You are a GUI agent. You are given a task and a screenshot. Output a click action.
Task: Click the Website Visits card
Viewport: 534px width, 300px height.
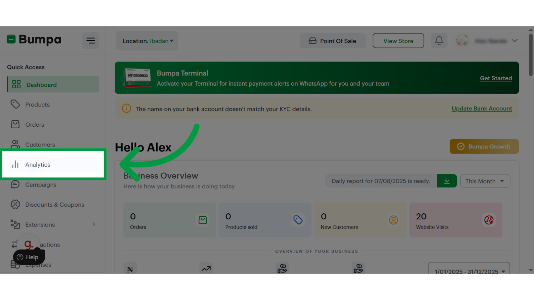click(x=456, y=220)
